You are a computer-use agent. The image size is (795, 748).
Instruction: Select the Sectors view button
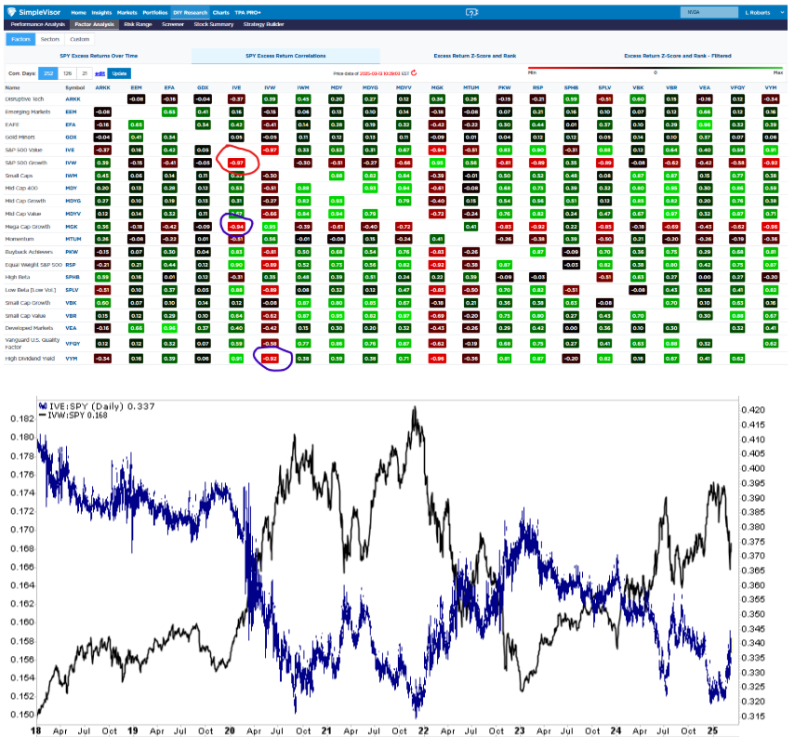click(x=50, y=39)
